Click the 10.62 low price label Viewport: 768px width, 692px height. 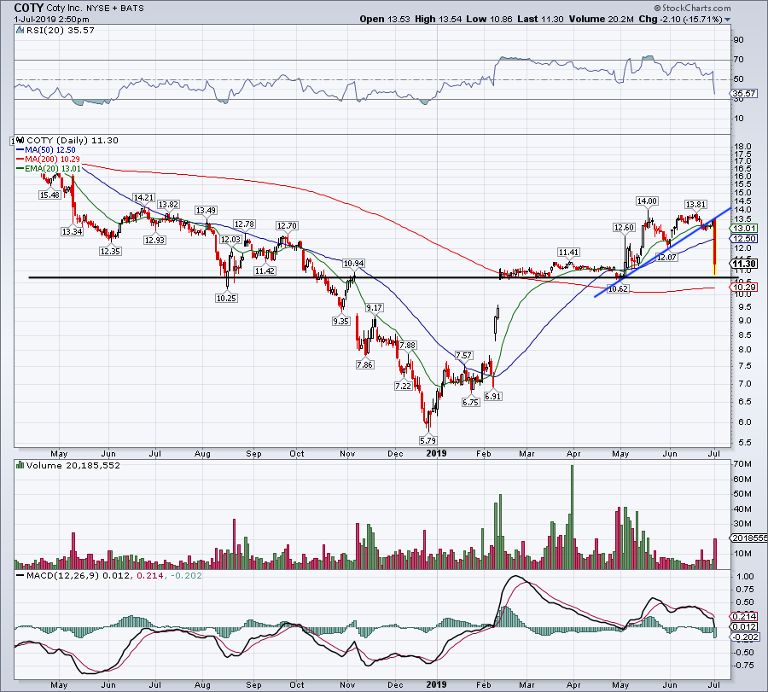point(618,289)
